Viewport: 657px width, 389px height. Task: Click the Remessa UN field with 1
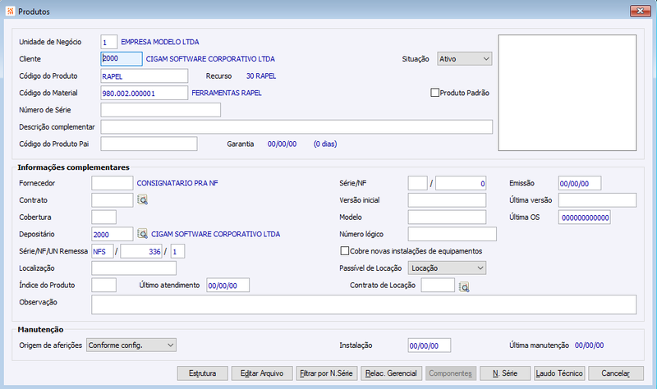click(x=177, y=251)
